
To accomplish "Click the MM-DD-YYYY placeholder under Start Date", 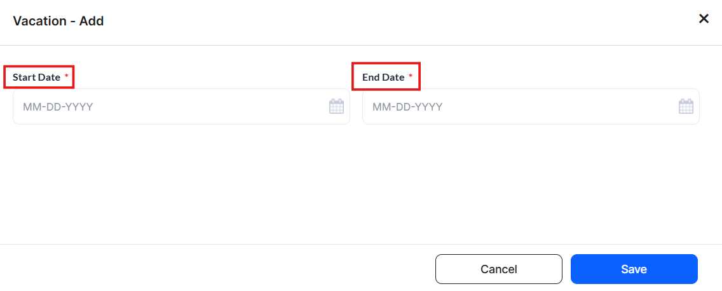I will 58,107.
